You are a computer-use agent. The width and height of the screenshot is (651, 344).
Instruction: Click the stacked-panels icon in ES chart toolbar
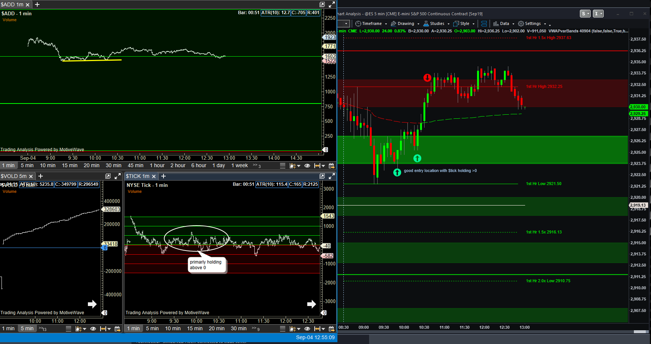pyautogui.click(x=484, y=23)
